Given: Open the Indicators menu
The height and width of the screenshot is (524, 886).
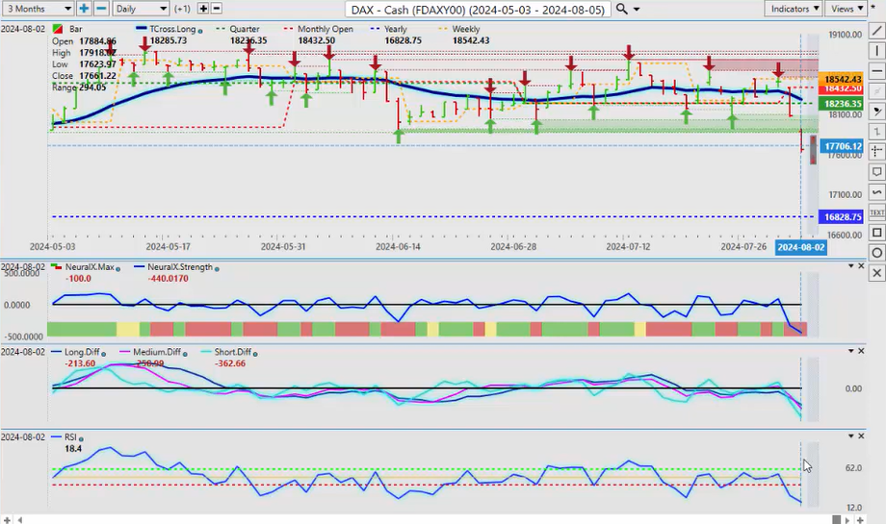Looking at the screenshot, I should coord(794,9).
